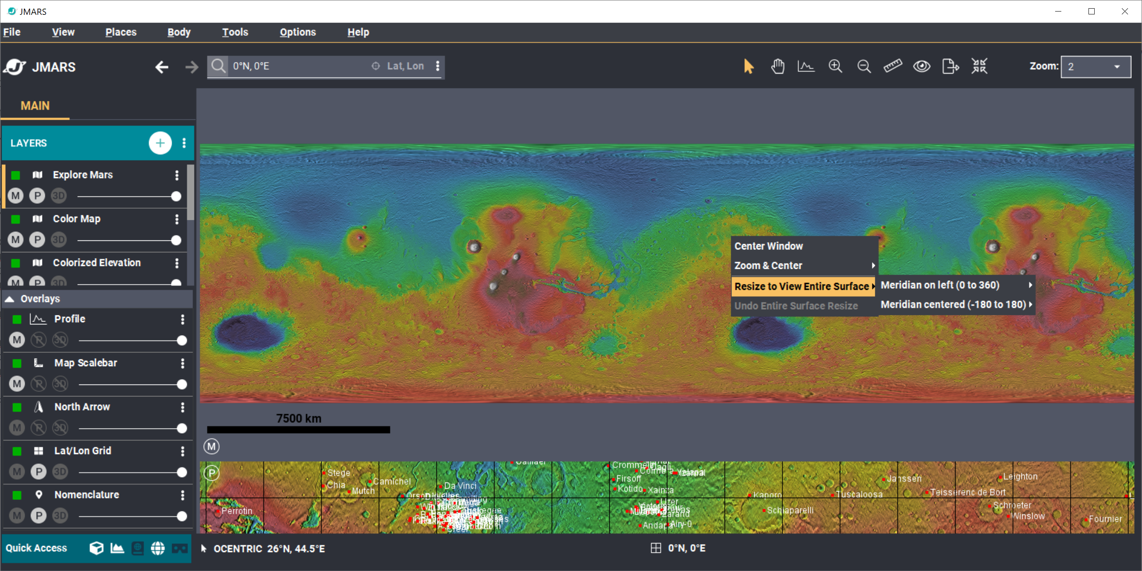
Task: Toggle the Explore Mars green status square
Action: coord(16,175)
